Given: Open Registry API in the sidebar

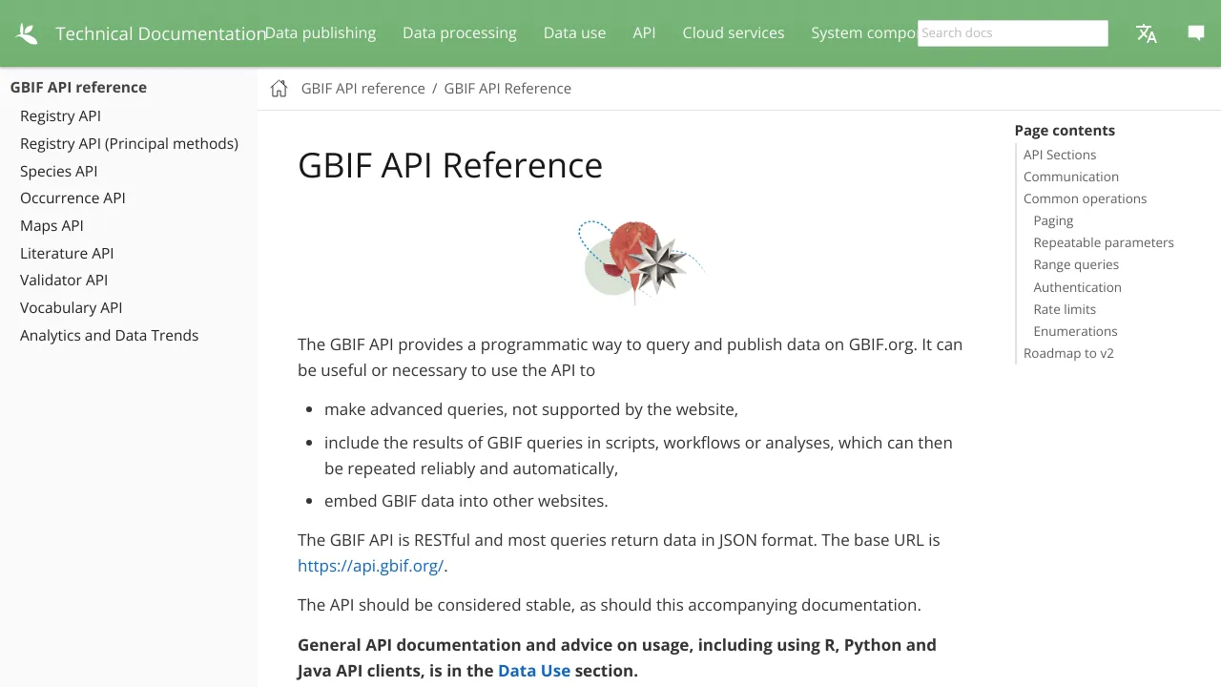Looking at the screenshot, I should click(60, 115).
